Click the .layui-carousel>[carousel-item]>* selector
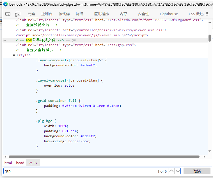Screen dimensions: 213x178 [69, 60]
